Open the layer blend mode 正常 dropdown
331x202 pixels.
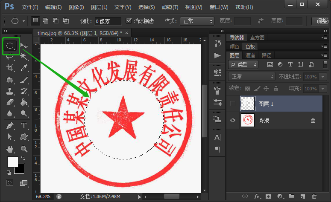click(252, 76)
